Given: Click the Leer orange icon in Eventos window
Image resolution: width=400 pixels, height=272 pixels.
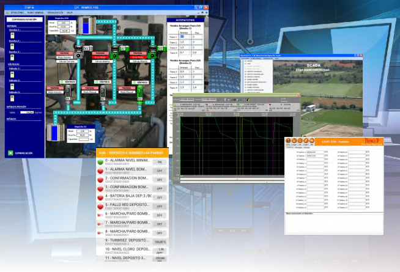Looking at the screenshot, I should point(300,141).
